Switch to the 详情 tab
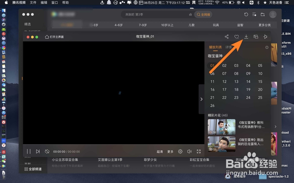This screenshot has height=183, width=294. pos(228,47)
